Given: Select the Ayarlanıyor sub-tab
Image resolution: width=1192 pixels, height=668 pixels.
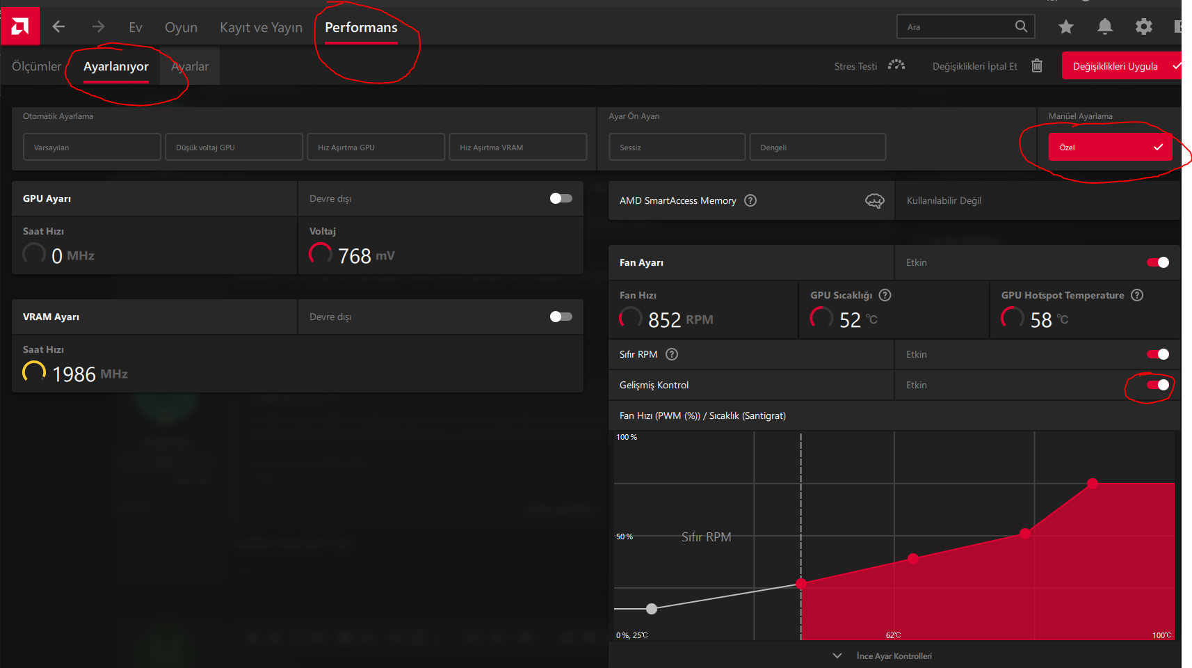Looking at the screenshot, I should click(116, 66).
